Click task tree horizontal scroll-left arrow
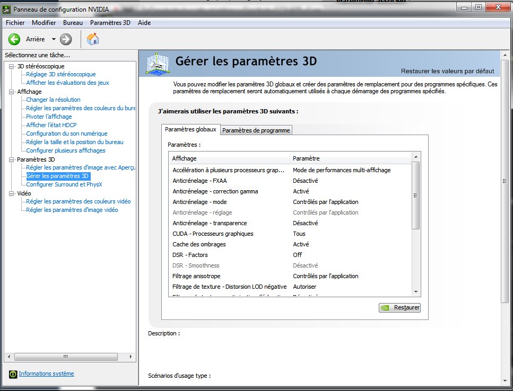 tap(9, 357)
